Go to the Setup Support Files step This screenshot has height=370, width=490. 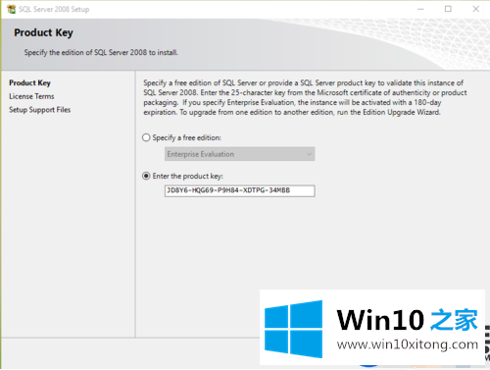click(40, 110)
